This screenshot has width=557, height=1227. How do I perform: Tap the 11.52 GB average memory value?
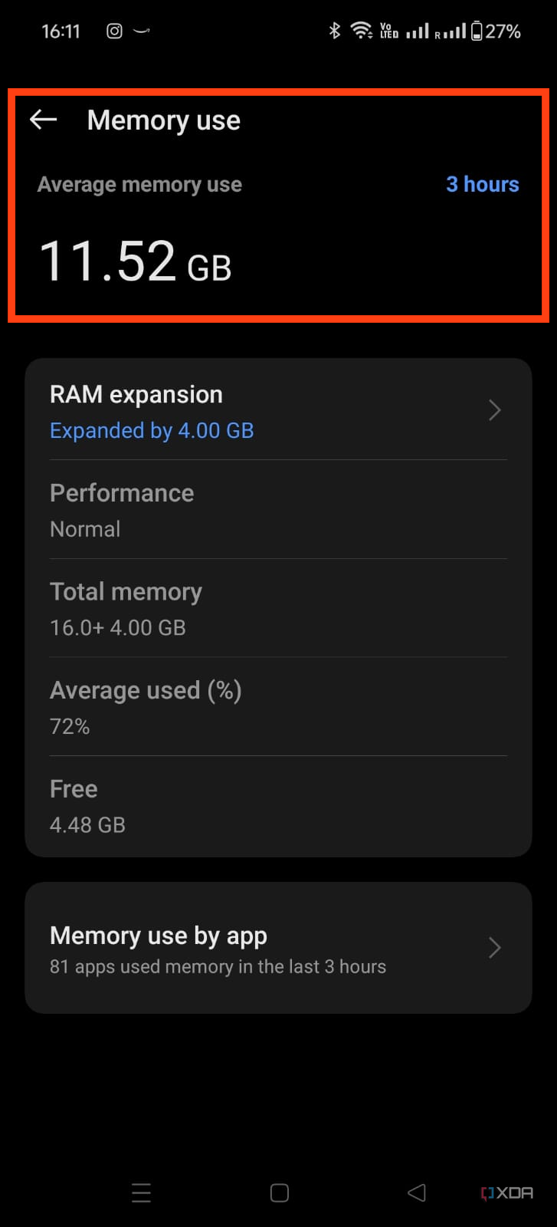(135, 262)
